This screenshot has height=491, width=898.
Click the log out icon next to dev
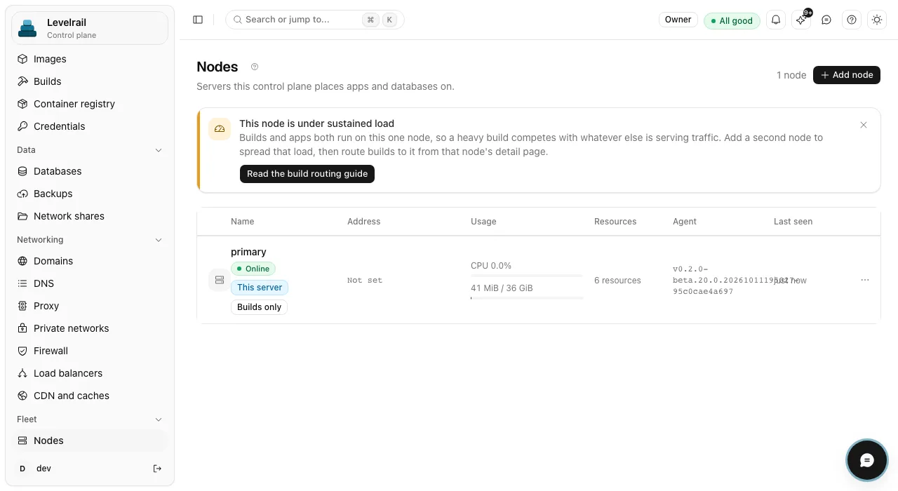click(x=158, y=469)
